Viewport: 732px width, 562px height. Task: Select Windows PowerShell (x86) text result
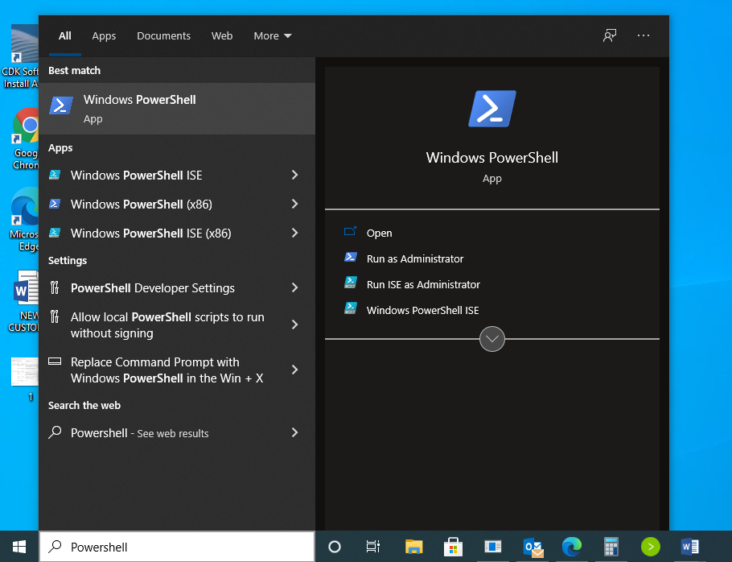(x=141, y=205)
